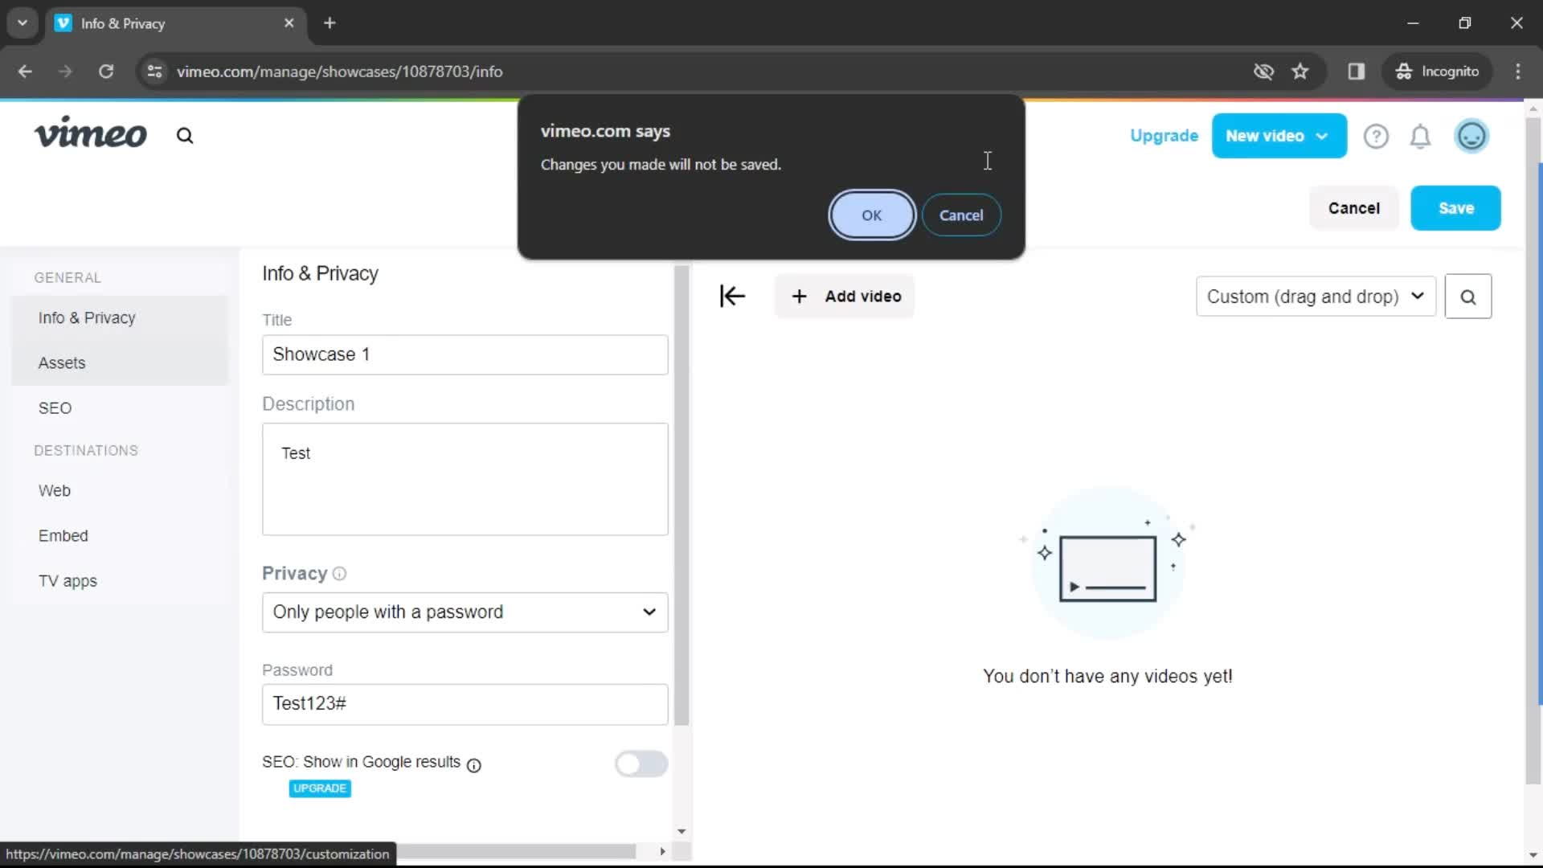Click the page Cancel button beside Save
Viewport: 1543px width, 868px height.
1354,208
